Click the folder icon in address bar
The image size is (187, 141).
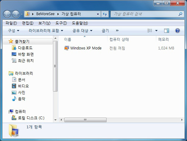(27, 14)
